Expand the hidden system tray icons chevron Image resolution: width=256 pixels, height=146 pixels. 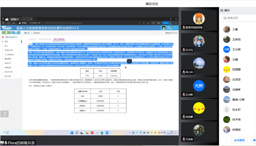click(130, 133)
